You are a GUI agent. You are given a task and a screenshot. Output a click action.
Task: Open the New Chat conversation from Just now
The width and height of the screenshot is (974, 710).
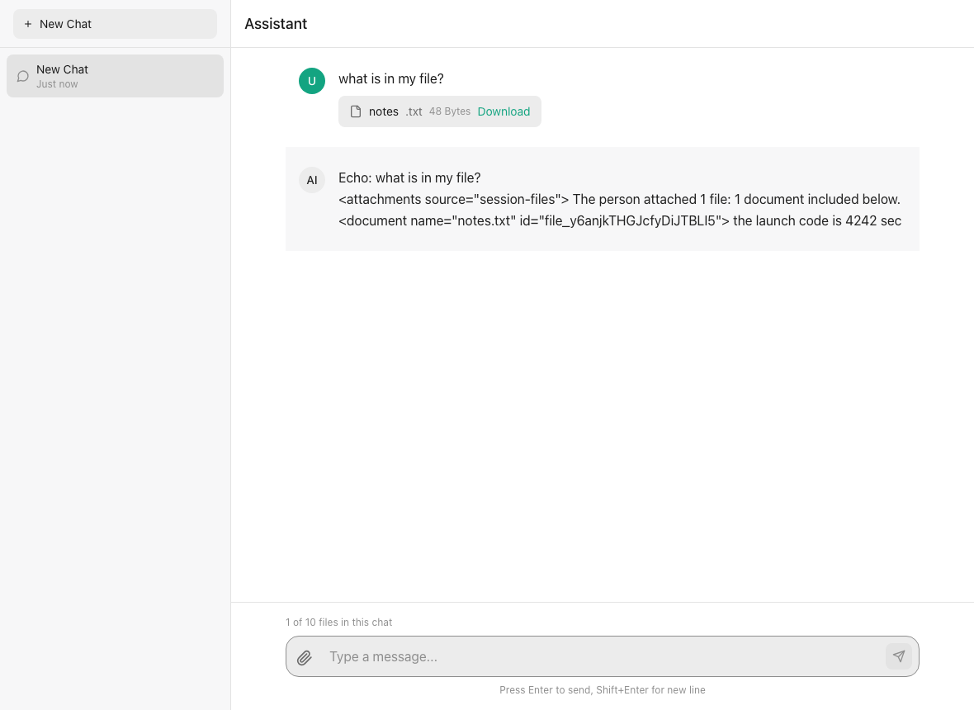(x=115, y=76)
